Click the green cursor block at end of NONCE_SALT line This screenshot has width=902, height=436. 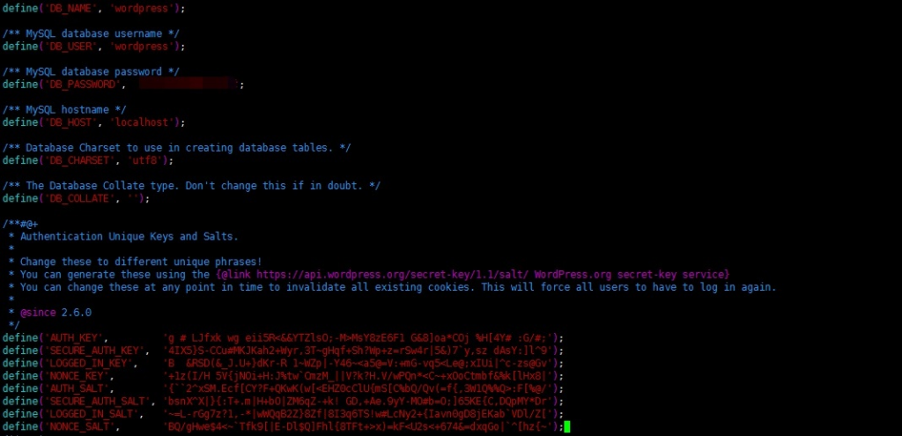566,427
